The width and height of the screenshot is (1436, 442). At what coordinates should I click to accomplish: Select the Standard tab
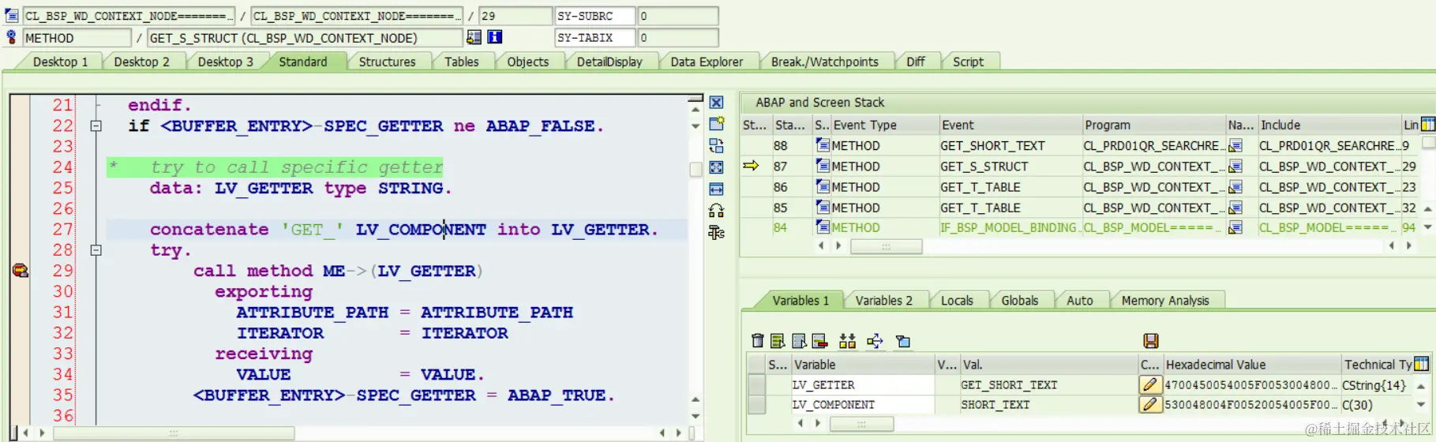[302, 62]
